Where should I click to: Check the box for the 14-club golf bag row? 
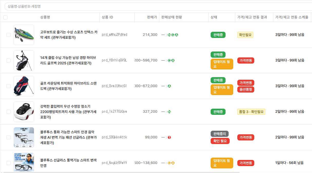pos(8,60)
